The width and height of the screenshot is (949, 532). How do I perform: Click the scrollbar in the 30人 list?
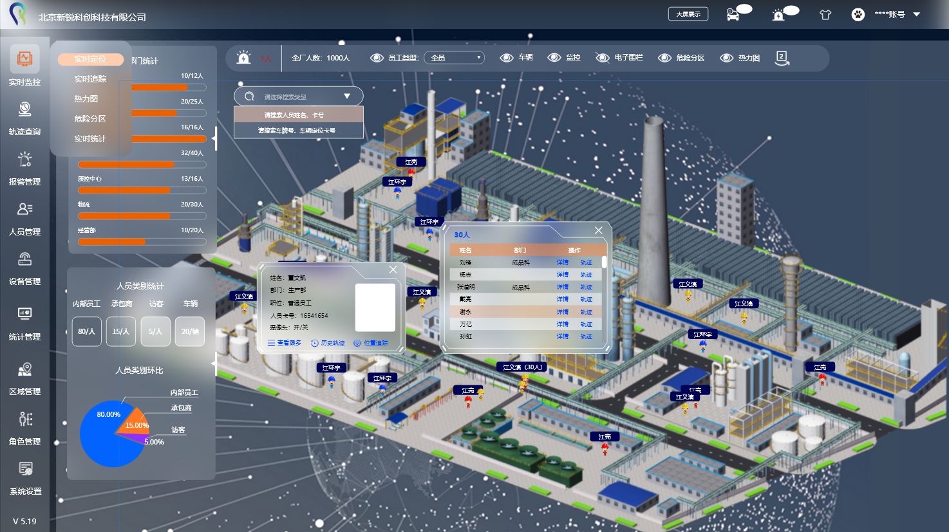[x=604, y=262]
